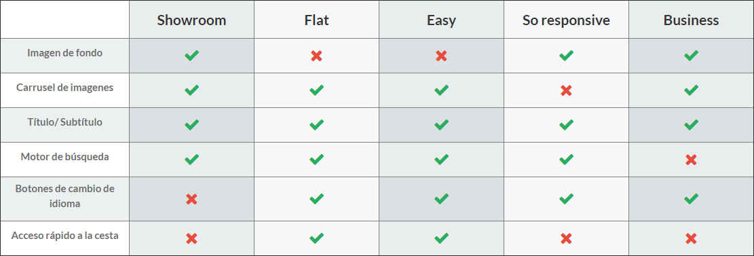Open the So responsive column header
Viewport: 754px width, 256px height.
pos(566,20)
